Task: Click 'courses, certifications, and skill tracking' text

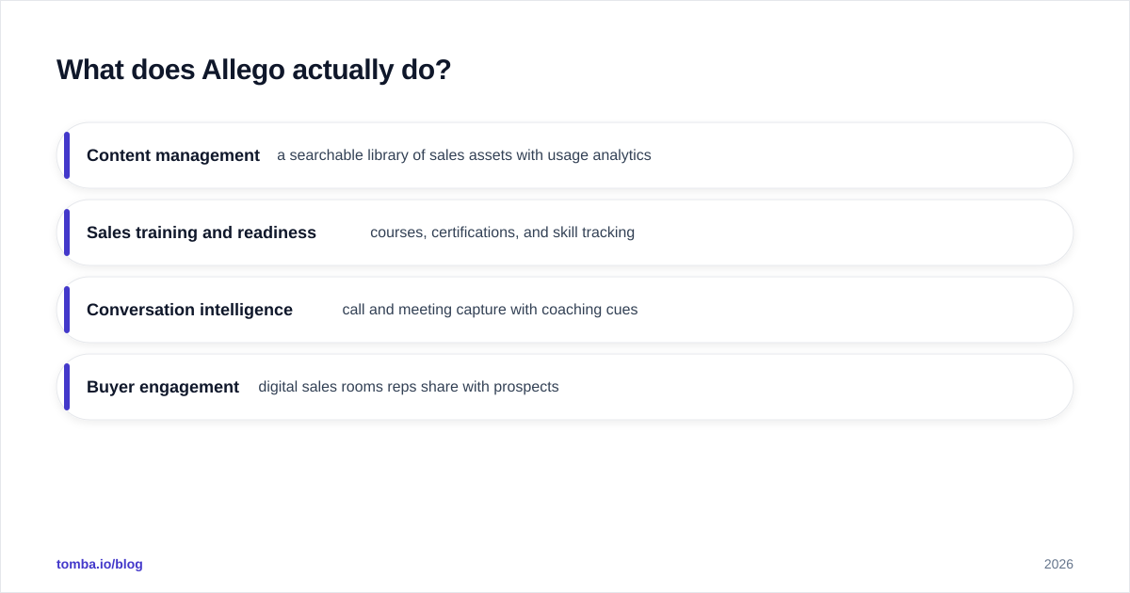Action: click(502, 232)
